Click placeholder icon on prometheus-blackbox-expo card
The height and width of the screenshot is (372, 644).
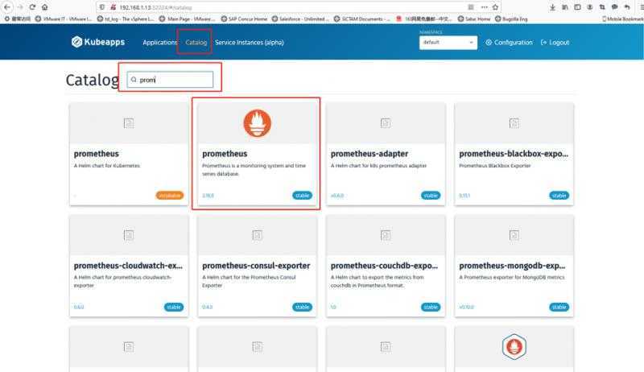(514, 123)
